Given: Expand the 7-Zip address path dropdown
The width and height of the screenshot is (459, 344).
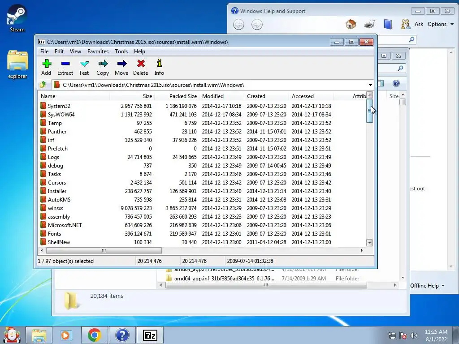Looking at the screenshot, I should pos(370,85).
